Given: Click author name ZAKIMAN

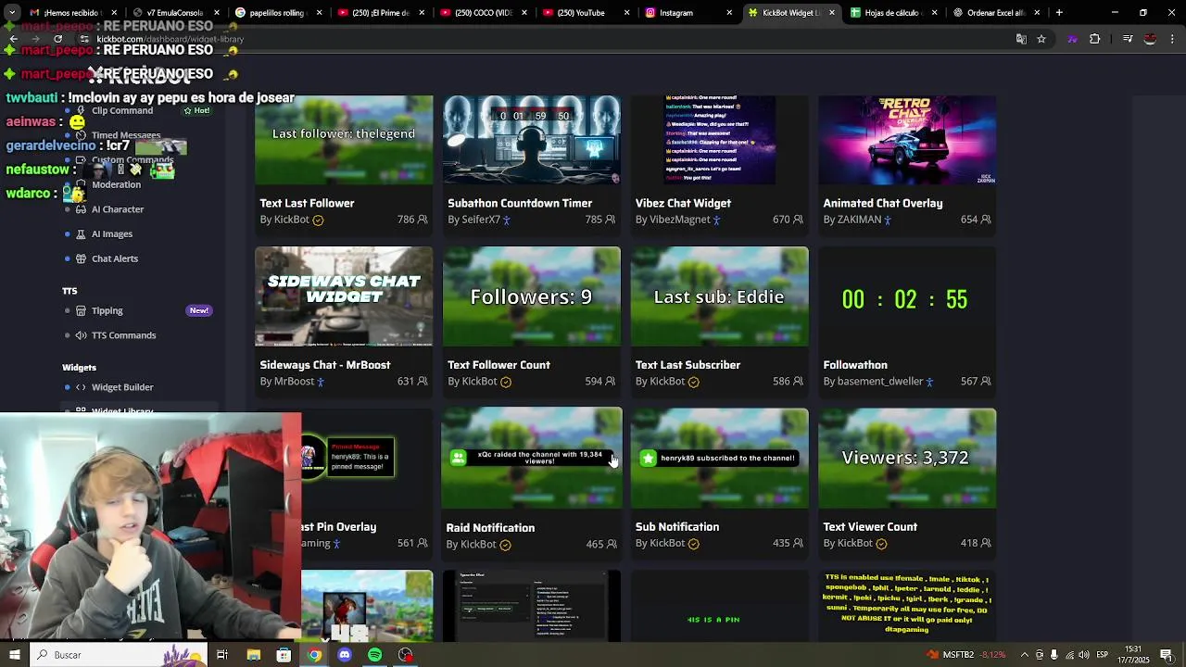Looking at the screenshot, I should point(859,220).
